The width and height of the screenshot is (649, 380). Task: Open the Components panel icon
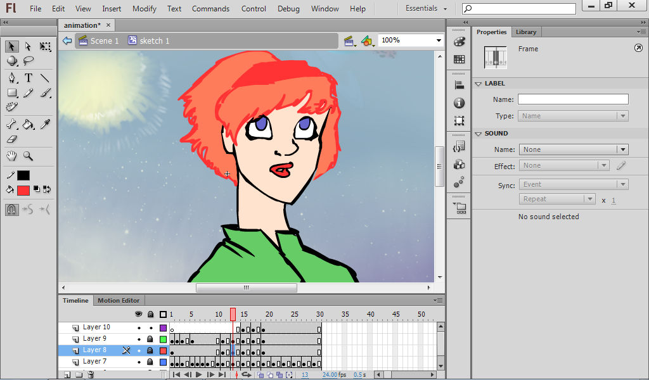coord(459,164)
